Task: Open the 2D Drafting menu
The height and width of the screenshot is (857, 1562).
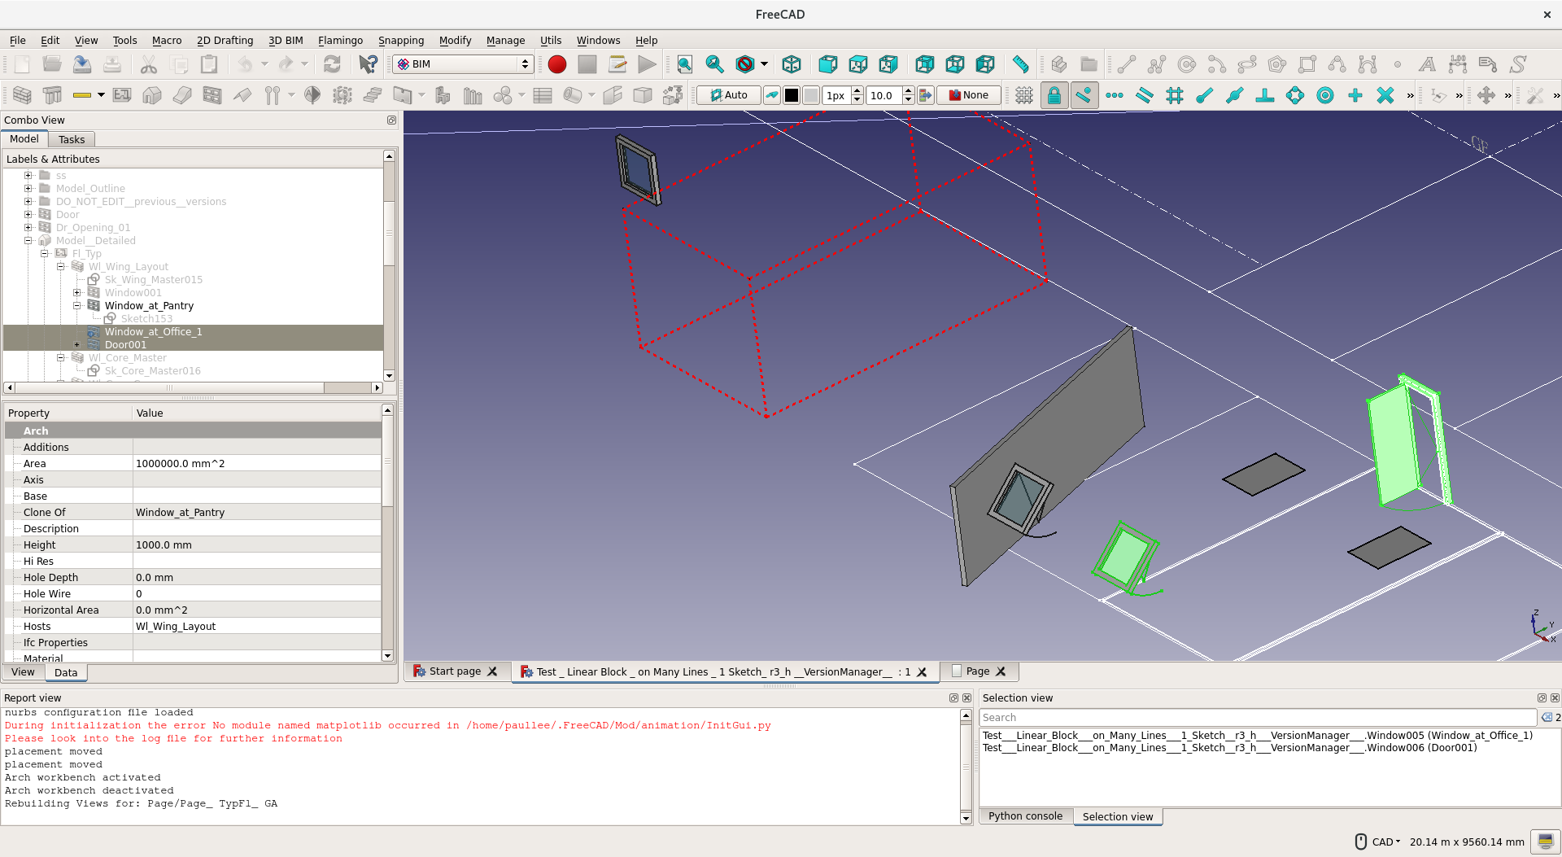Action: tap(225, 41)
